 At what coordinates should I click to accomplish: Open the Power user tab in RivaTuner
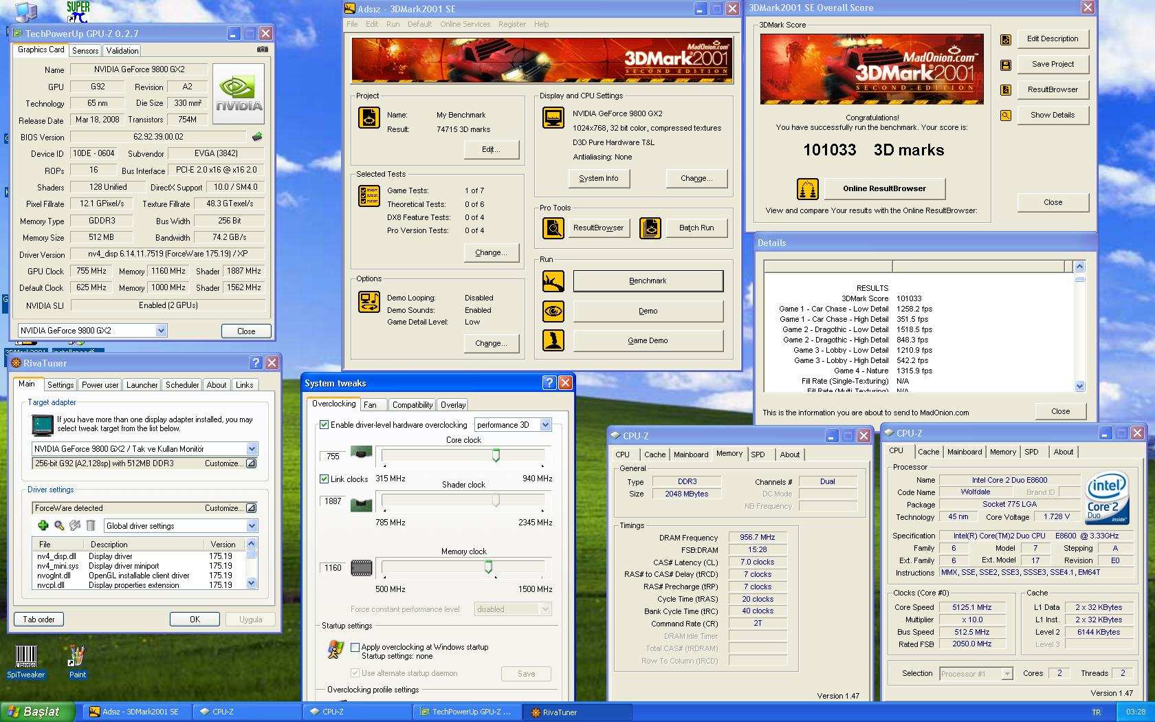[100, 385]
